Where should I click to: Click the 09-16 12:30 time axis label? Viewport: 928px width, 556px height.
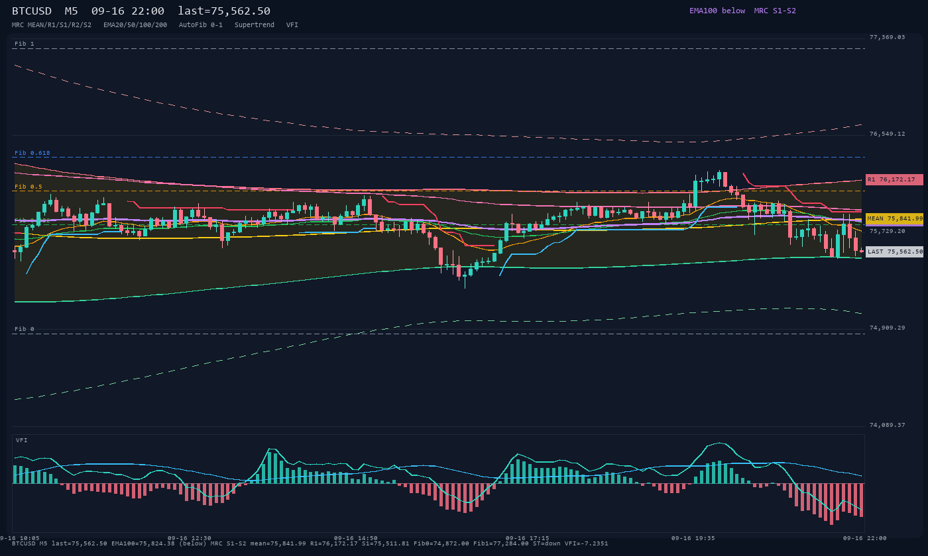(190, 538)
